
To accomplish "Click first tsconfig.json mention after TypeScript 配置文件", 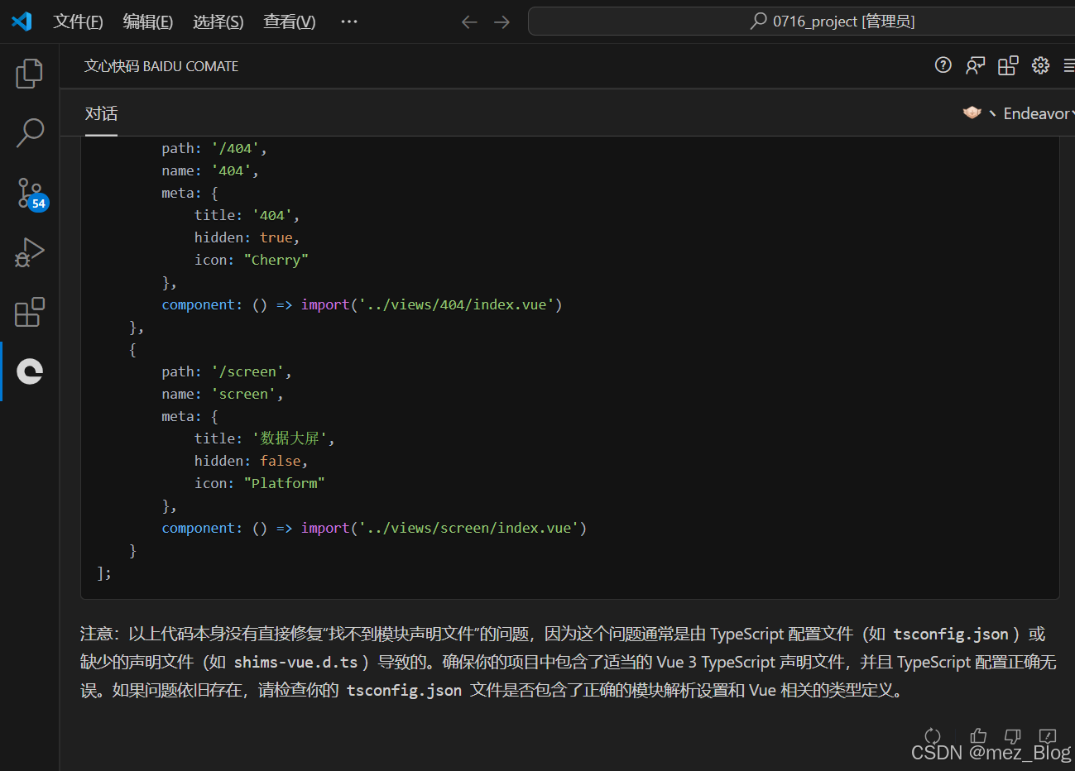I will point(951,634).
